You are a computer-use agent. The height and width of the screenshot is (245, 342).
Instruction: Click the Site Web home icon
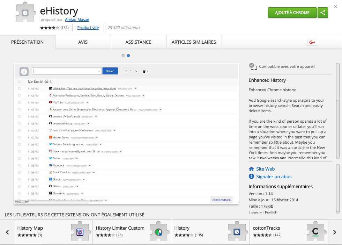click(x=251, y=169)
